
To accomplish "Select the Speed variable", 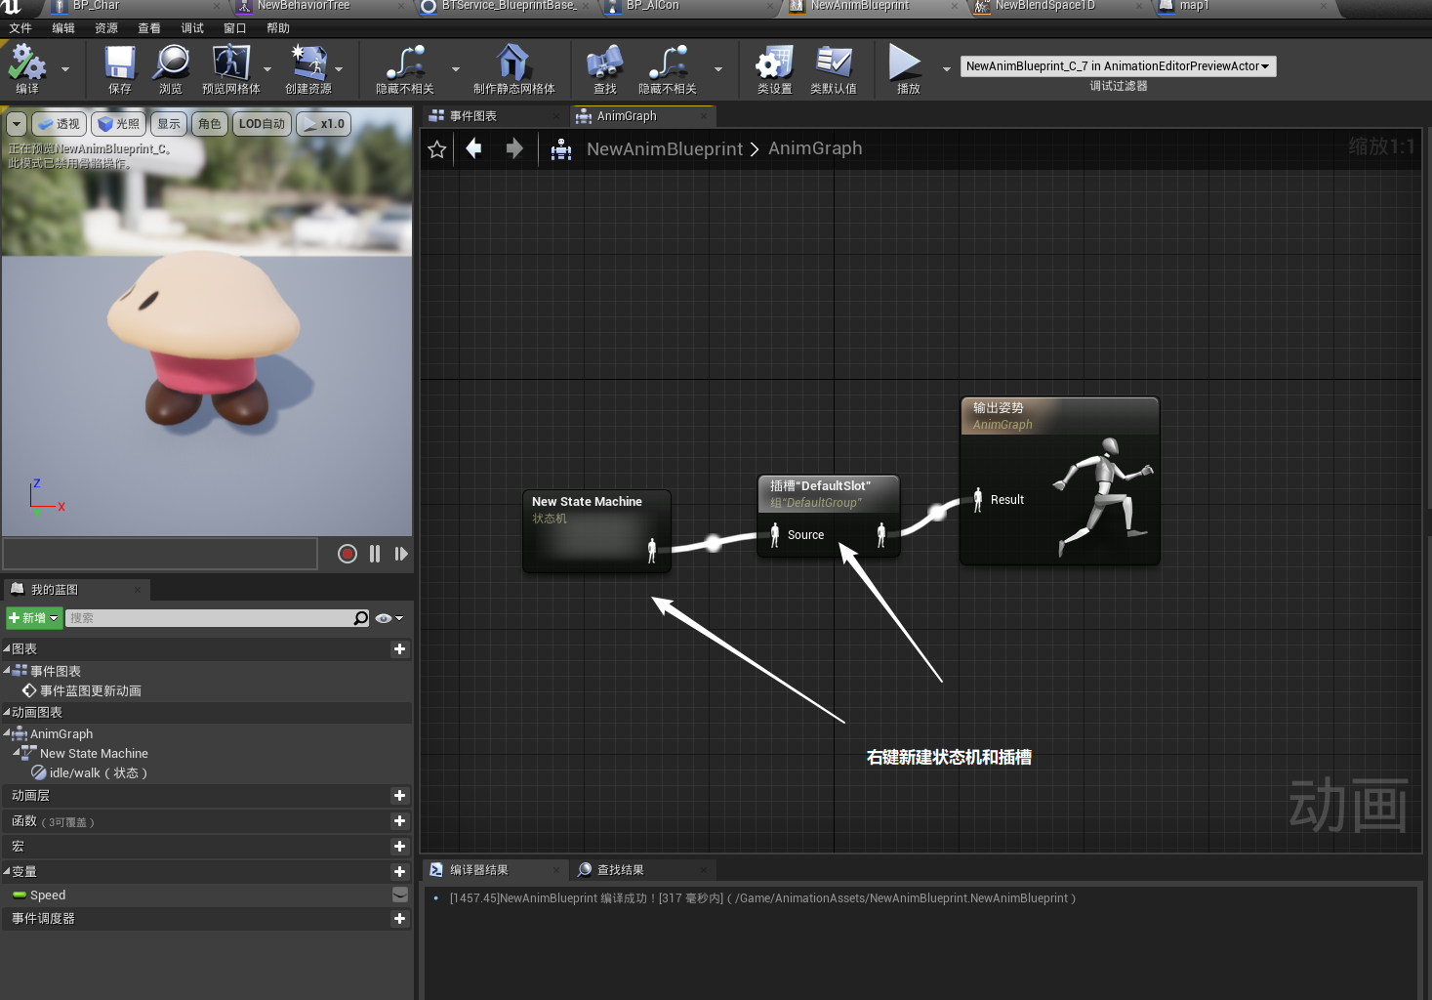I will [48, 895].
